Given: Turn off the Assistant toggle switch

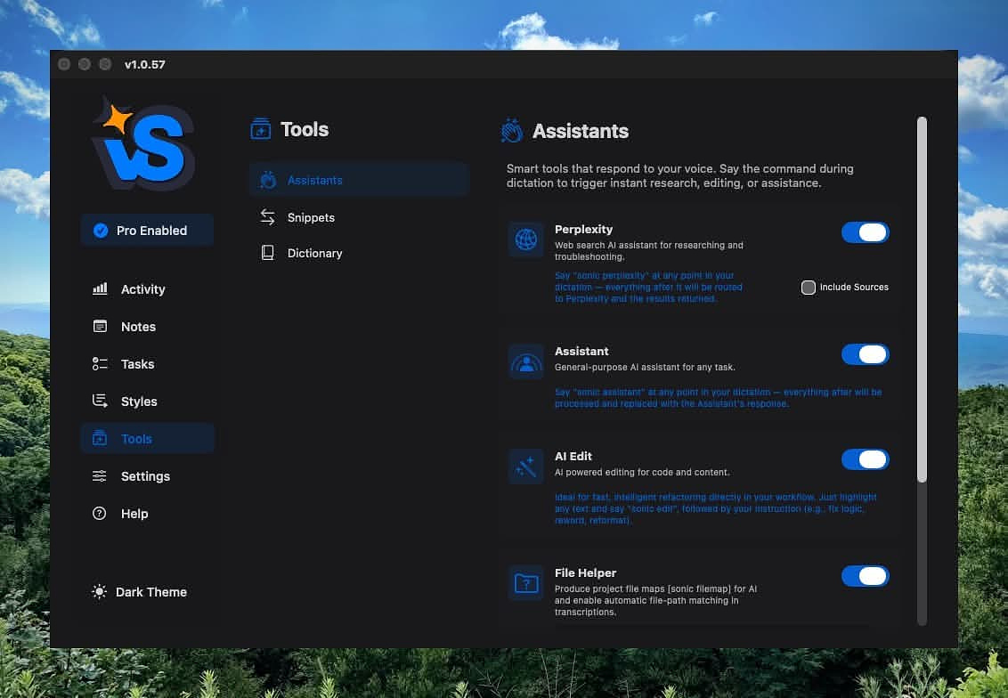Looking at the screenshot, I should [865, 354].
